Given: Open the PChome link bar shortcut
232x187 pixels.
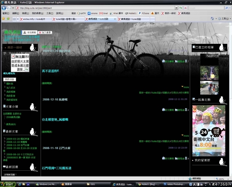Looking at the screenshot, I should click(x=144, y=13).
